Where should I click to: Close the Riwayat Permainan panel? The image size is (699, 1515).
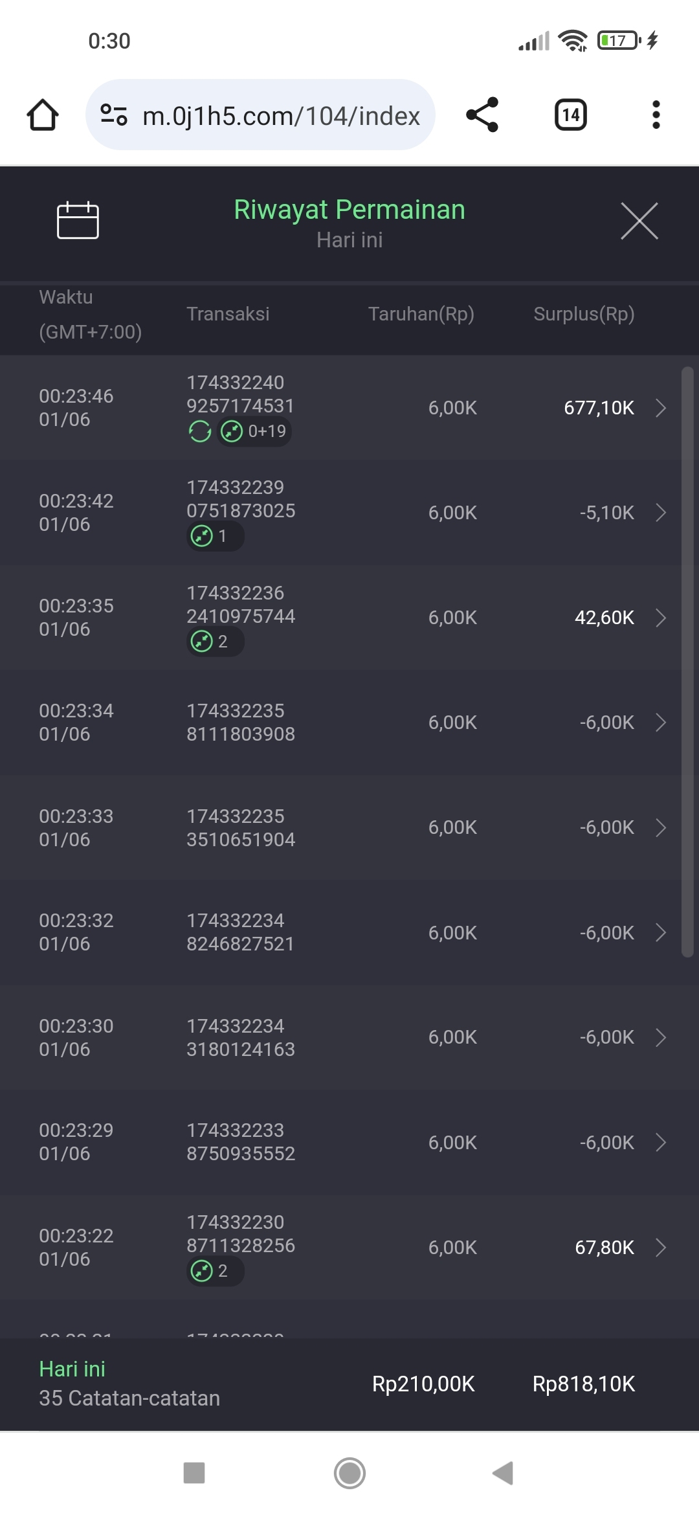point(639,221)
